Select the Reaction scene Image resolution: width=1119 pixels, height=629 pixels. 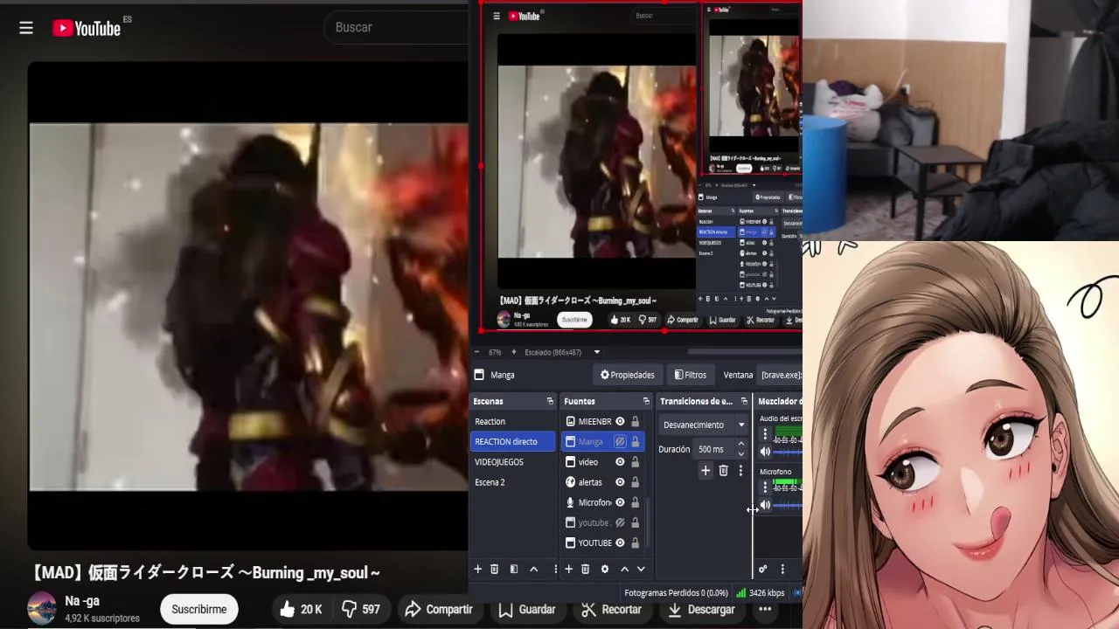513,421
